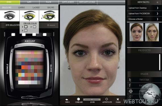Image resolution: width=162 pixels, height=106 pixels.
Task: Select the Adjust Dots icon
Action: [x=107, y=99]
